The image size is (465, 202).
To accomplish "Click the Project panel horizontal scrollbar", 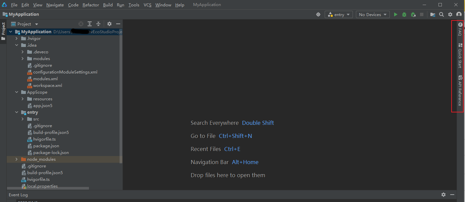I will coord(48,189).
